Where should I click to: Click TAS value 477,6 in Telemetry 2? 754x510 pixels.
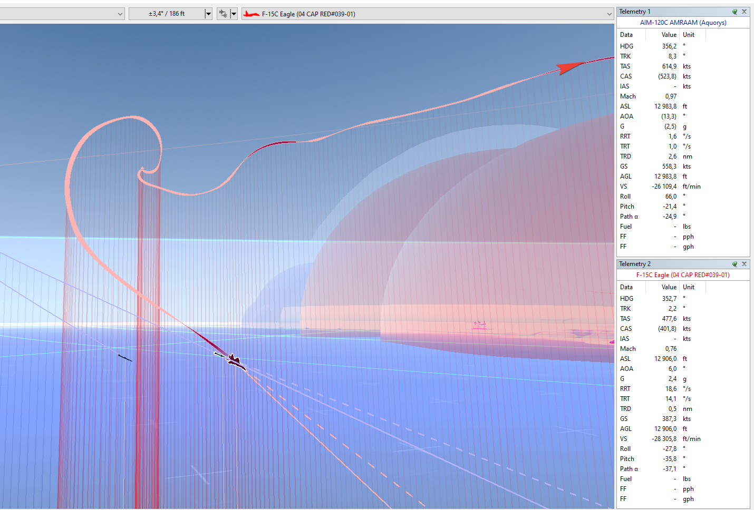coord(669,319)
